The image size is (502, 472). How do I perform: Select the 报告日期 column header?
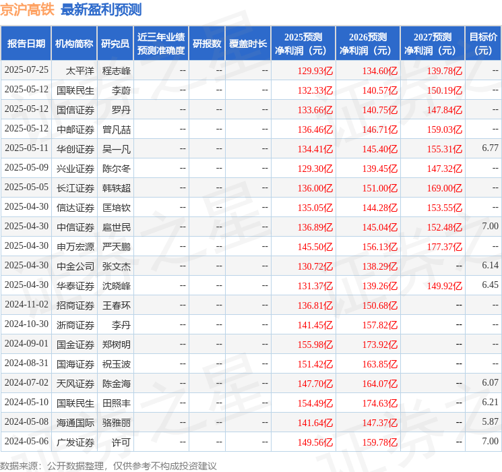click(26, 44)
